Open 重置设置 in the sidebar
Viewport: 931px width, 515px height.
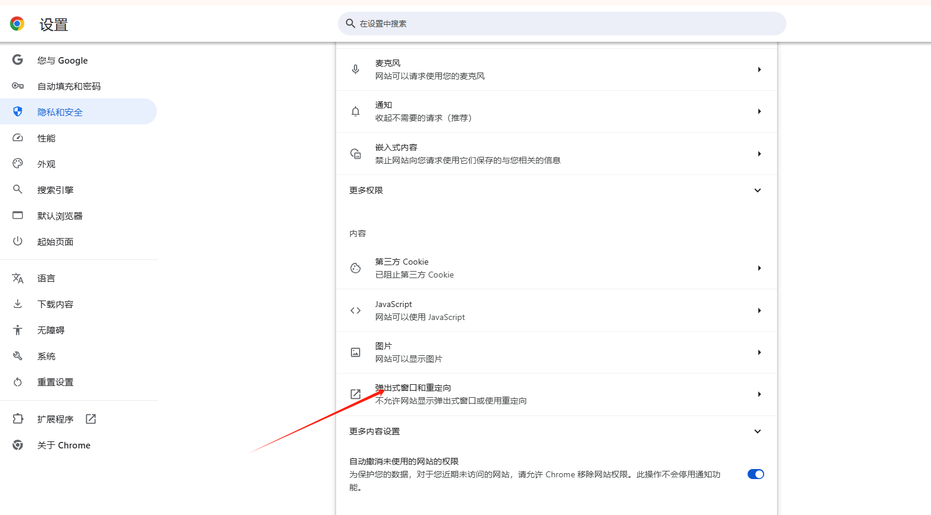[78, 382]
